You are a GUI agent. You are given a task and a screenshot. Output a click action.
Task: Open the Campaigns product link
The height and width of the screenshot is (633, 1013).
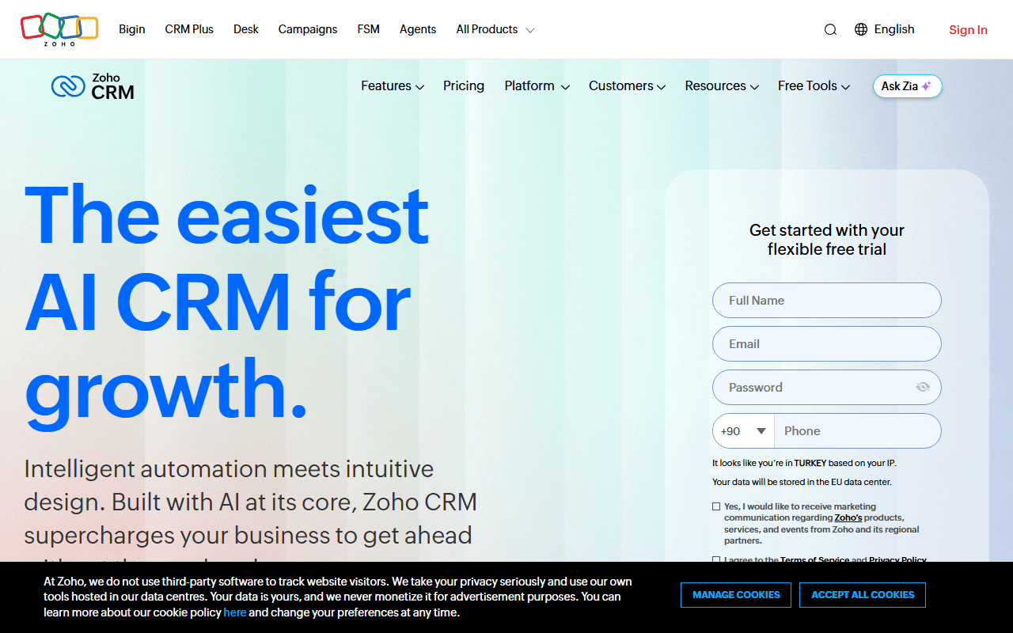pyautogui.click(x=308, y=29)
